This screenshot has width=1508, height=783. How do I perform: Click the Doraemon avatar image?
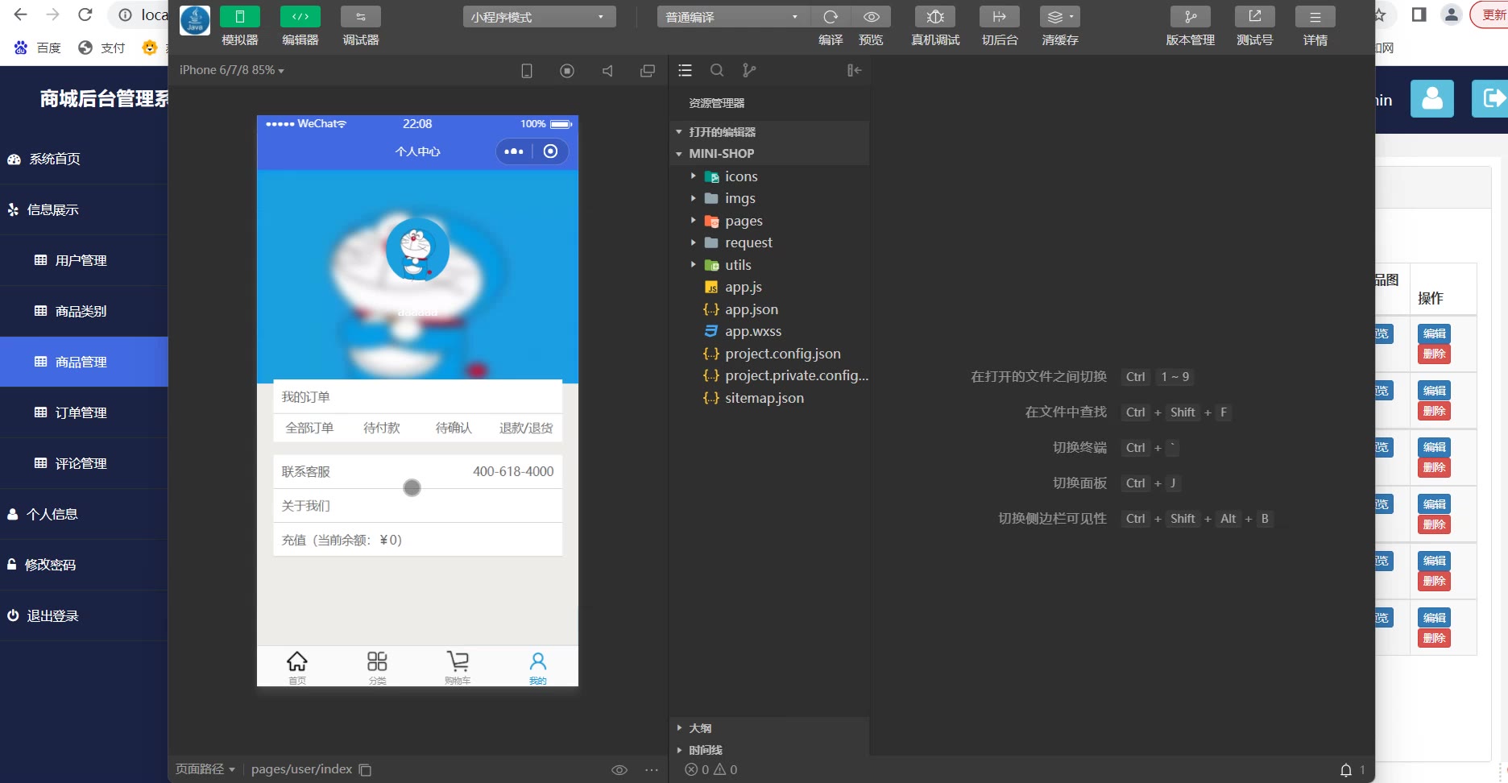417,250
